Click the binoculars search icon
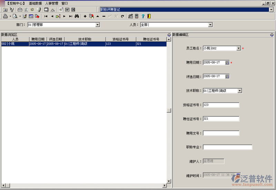276x190 pixels. coord(77,16)
